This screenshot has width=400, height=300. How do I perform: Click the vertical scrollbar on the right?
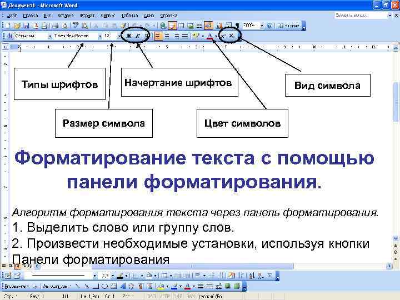point(396,143)
